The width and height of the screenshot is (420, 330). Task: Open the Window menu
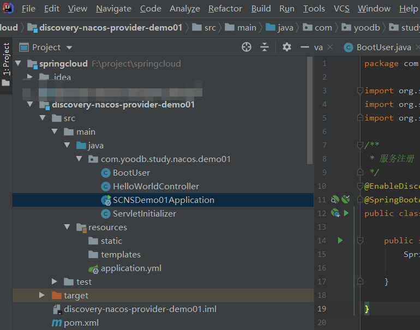374,9
